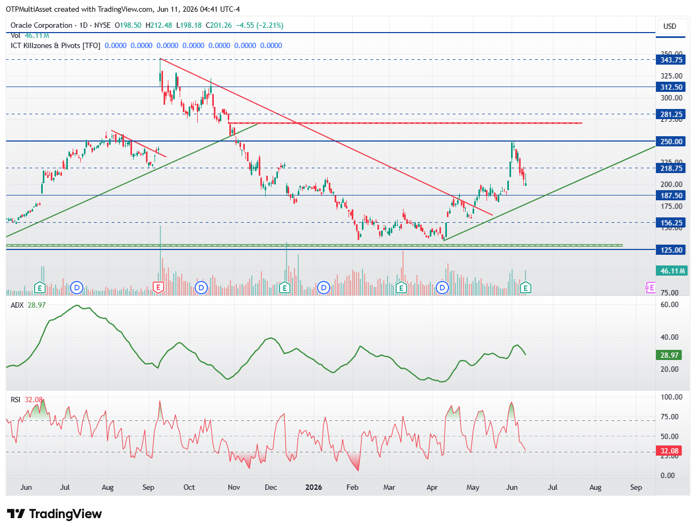The image size is (696, 532).
Task: Open the December earnings E marker
Action: [x=285, y=288]
